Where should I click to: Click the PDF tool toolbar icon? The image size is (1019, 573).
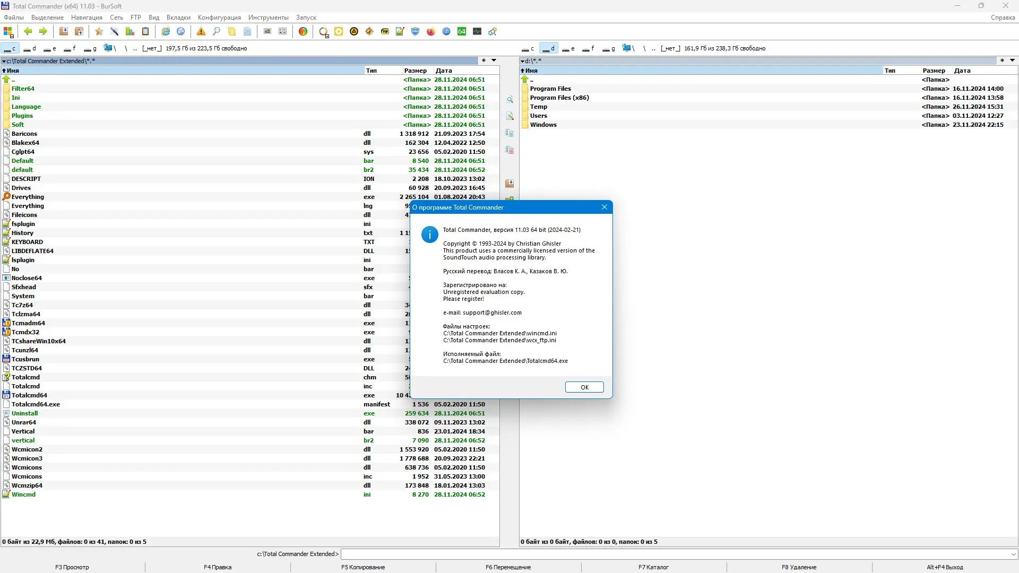point(385,31)
